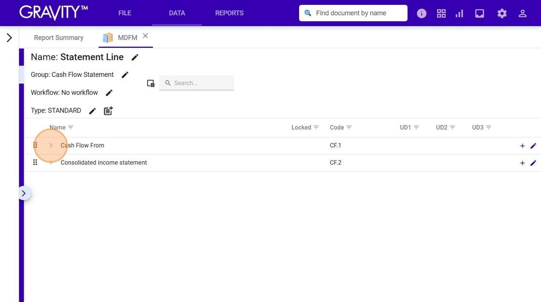Click the view icon left of Search

click(151, 83)
